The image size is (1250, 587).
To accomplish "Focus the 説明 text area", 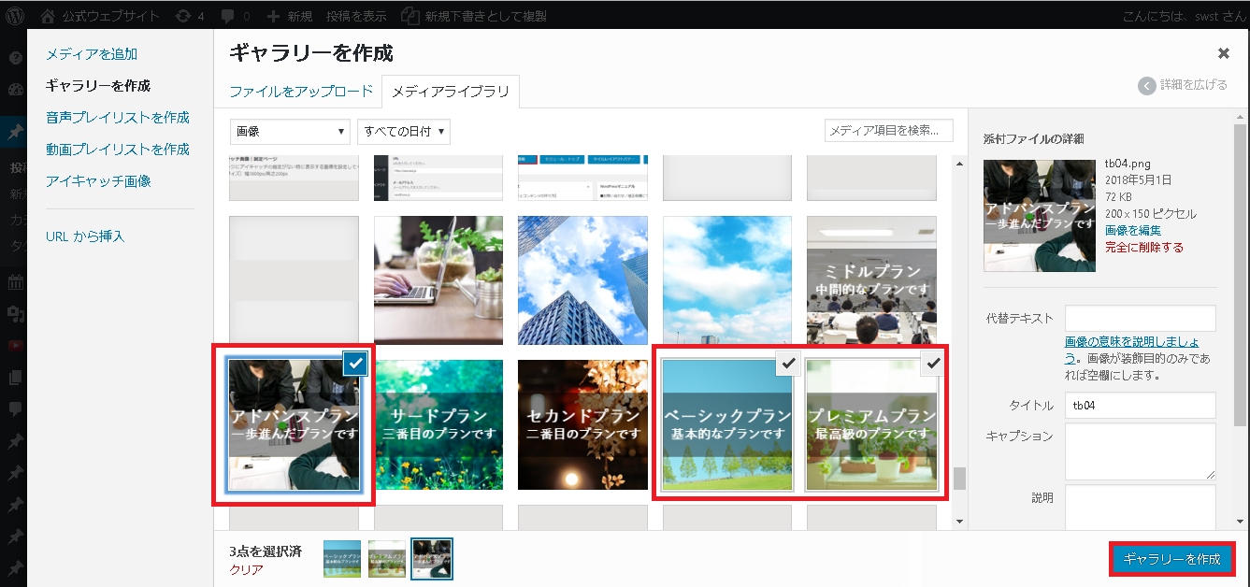I will (1141, 508).
